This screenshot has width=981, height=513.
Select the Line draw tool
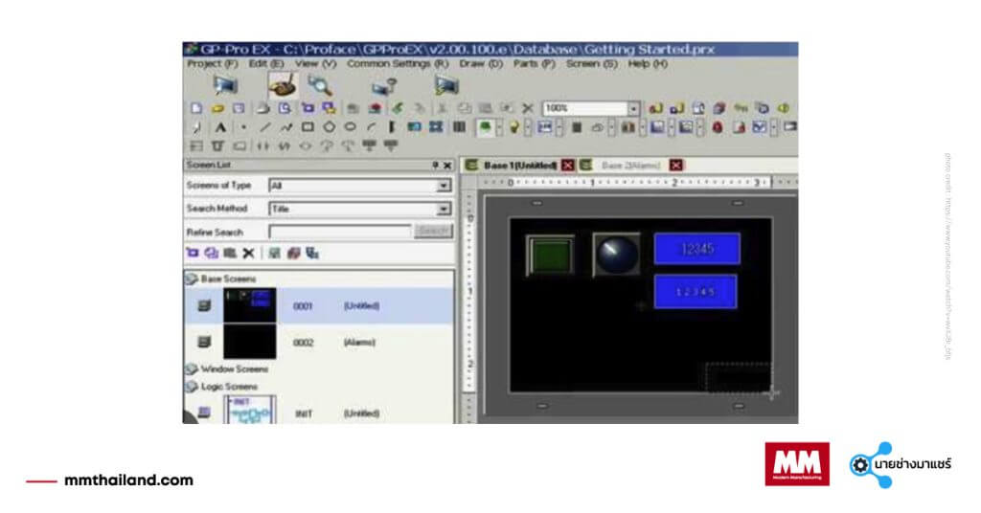pyautogui.click(x=264, y=127)
